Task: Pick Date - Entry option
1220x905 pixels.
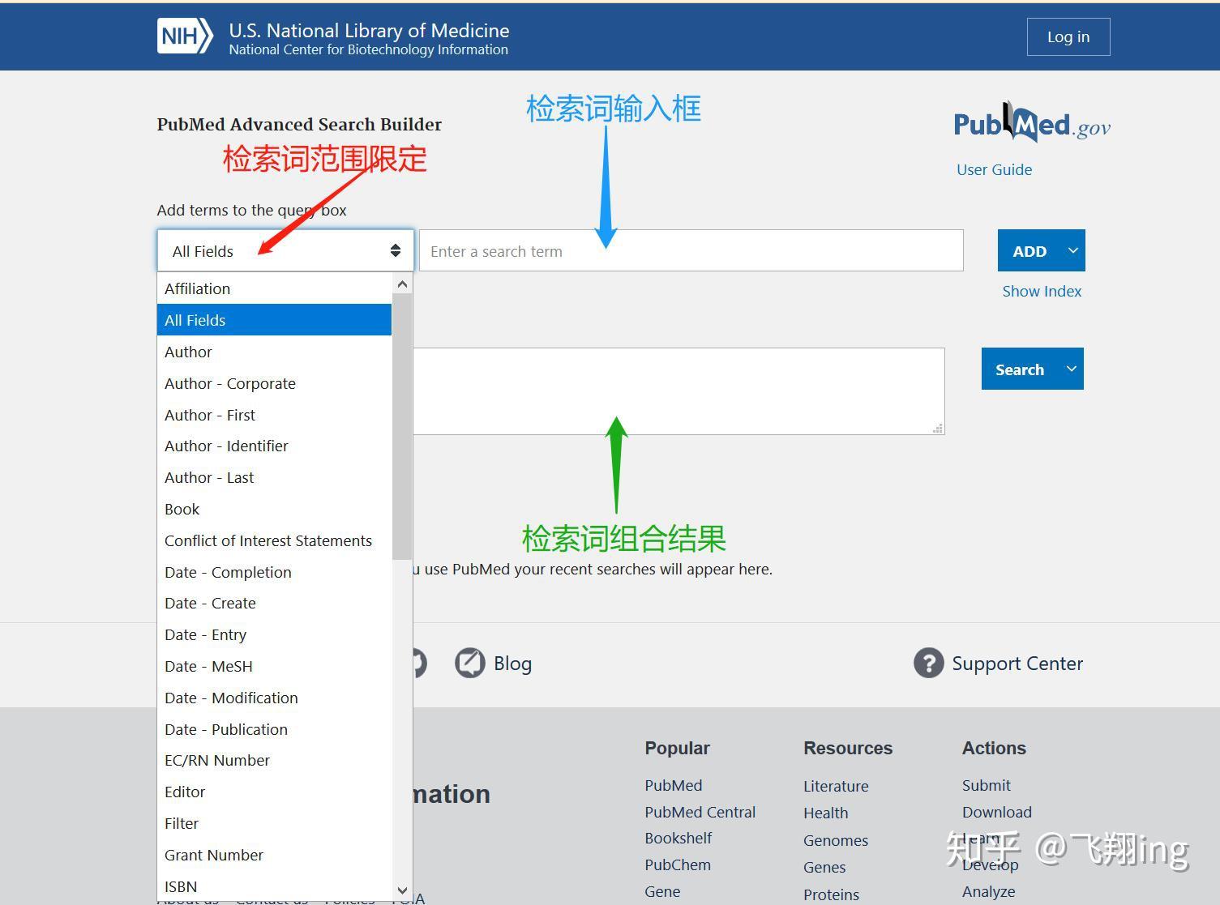Action: click(274, 634)
